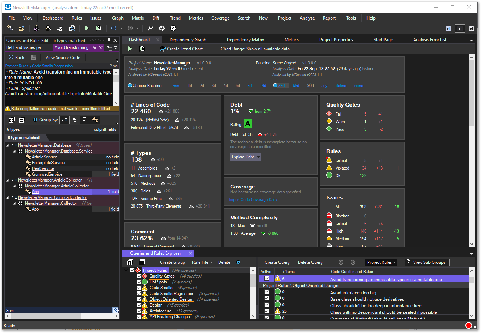Click the refresh analysis toolbar icon
This screenshot has height=333, width=481.
(162, 28)
